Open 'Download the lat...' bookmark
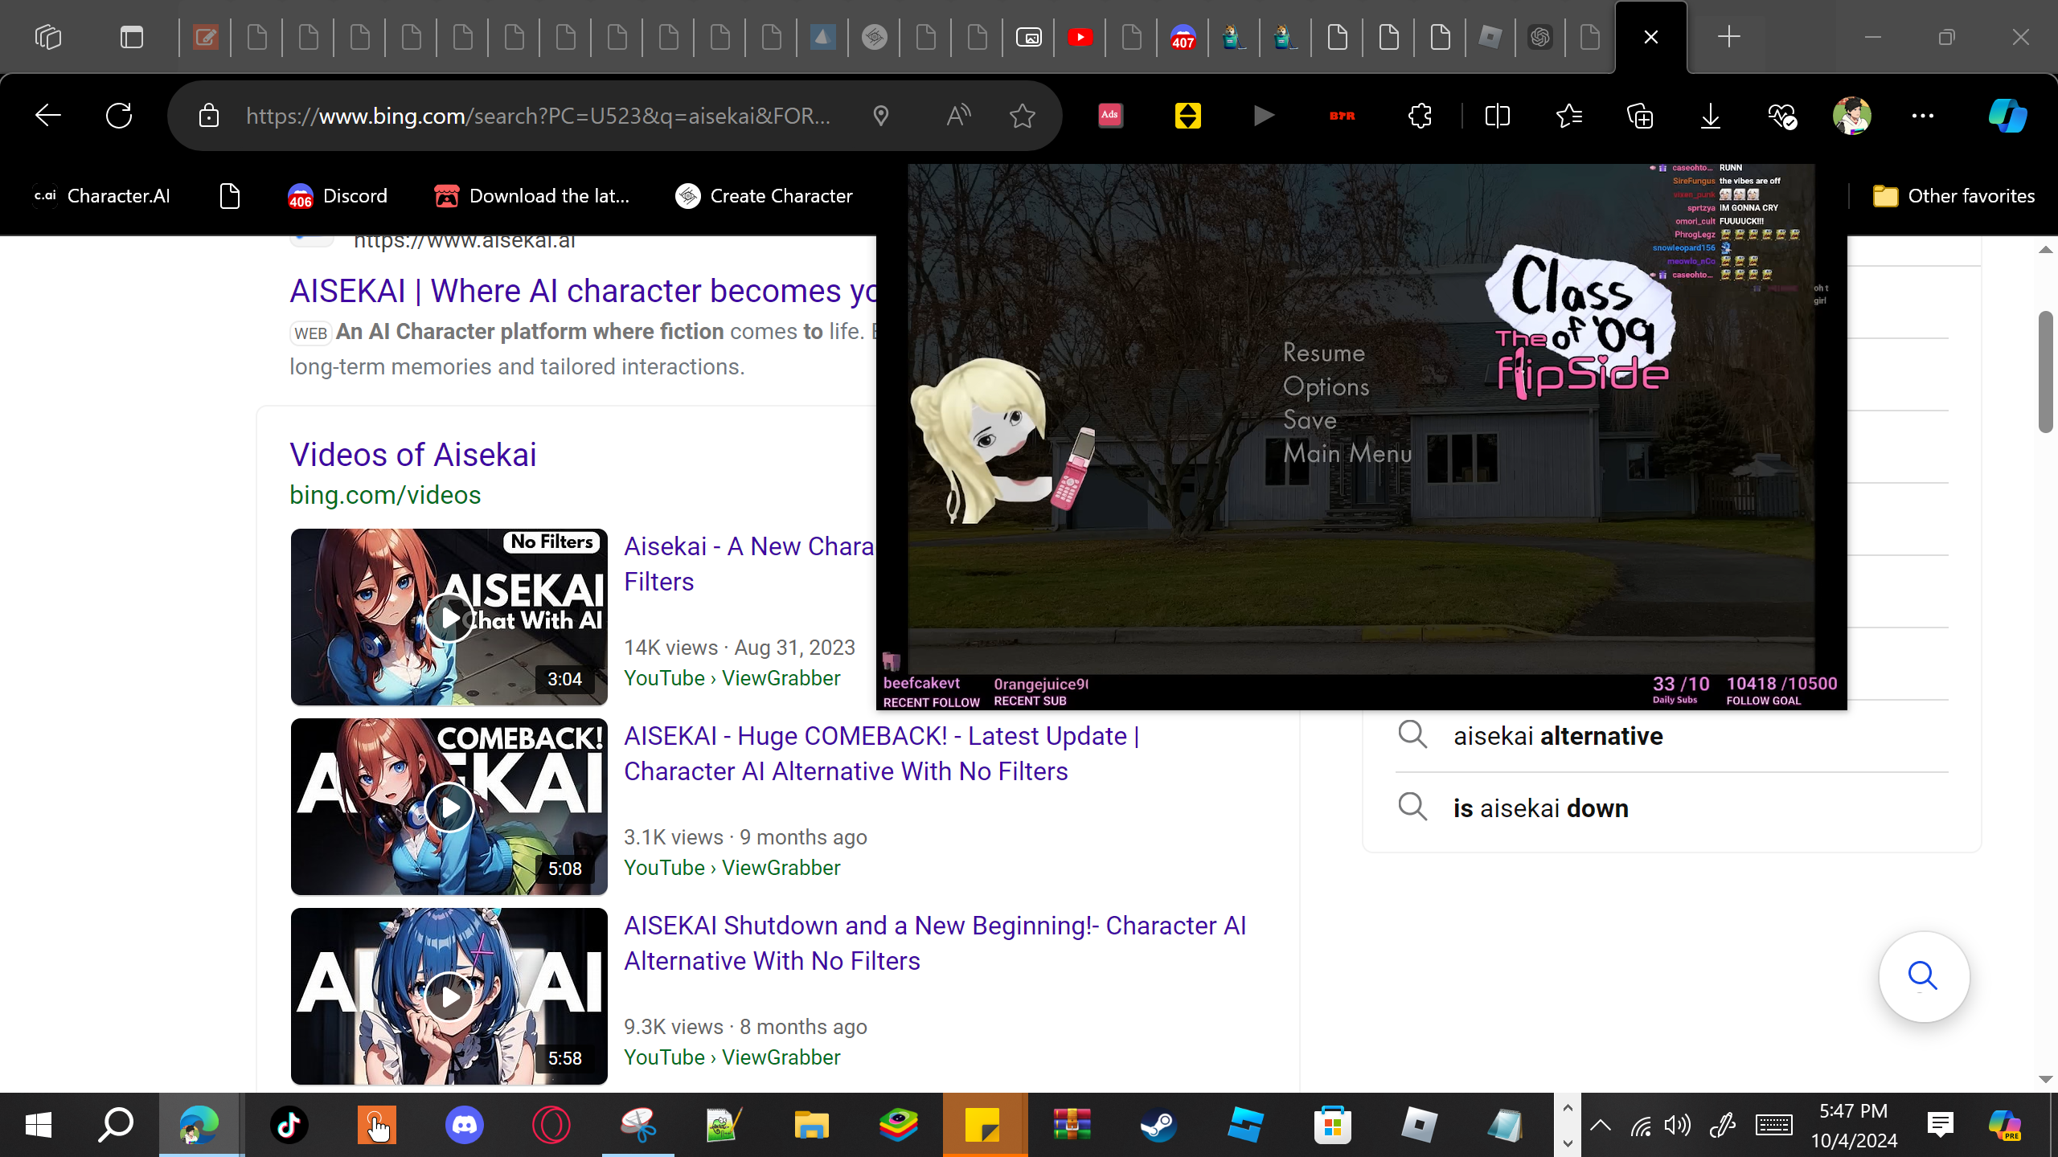Viewport: 2058px width, 1157px height. [x=531, y=196]
